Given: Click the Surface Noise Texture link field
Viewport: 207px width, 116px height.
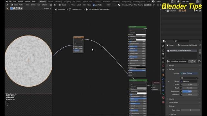Looking at the screenshot, I should [189, 73].
